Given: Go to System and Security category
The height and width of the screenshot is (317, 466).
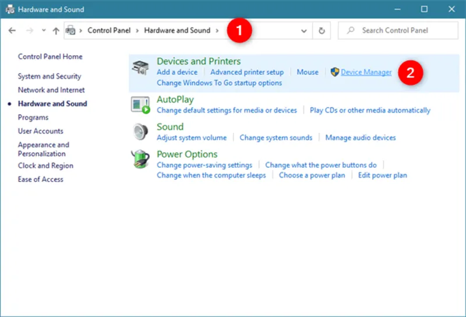Looking at the screenshot, I should click(x=50, y=76).
